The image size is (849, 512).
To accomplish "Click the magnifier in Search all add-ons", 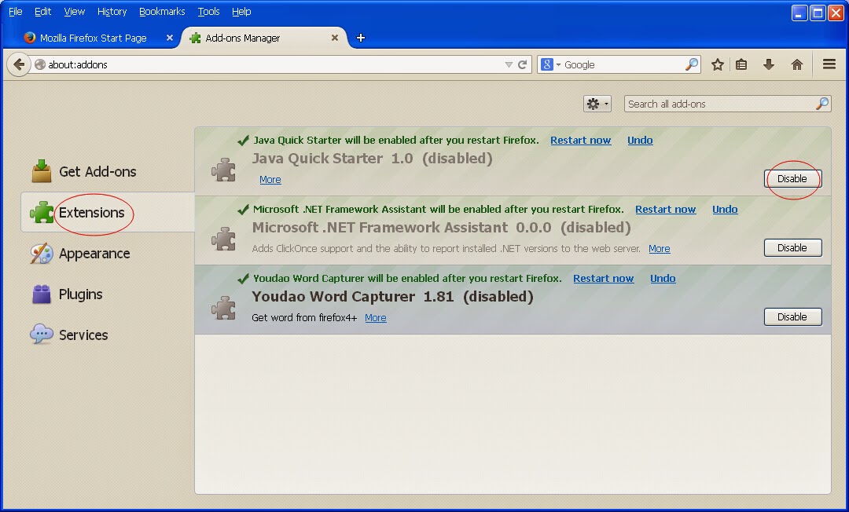I will [x=822, y=104].
